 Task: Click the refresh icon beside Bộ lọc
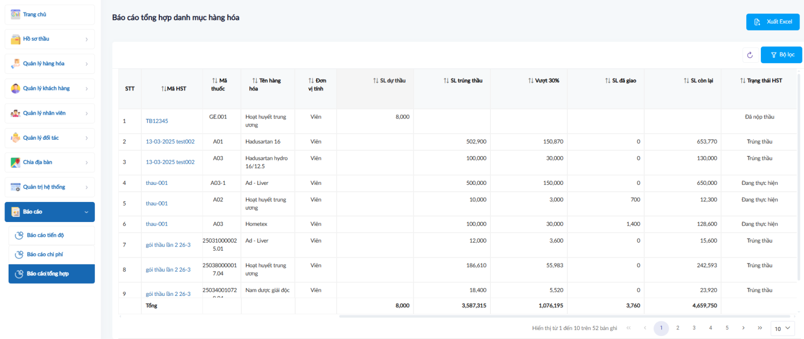pos(750,55)
